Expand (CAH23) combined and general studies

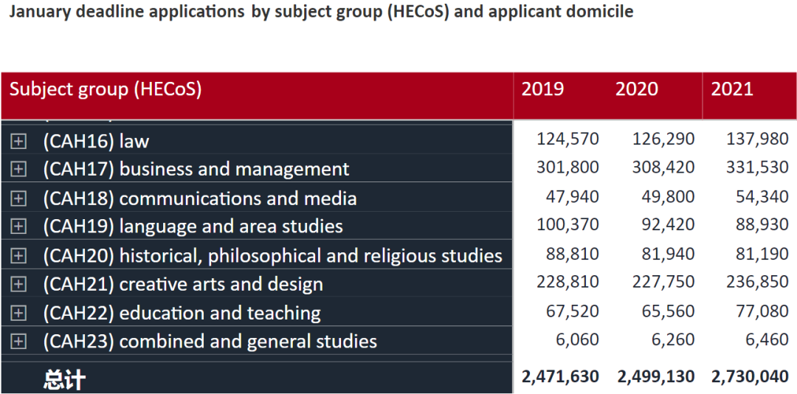[x=18, y=341]
